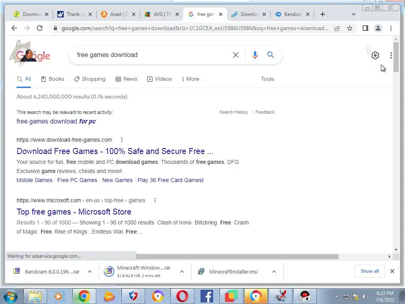
Task: Open options for microsoft.com result
Action: click(x=155, y=200)
